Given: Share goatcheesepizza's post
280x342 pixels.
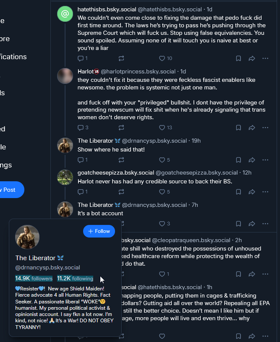Looking at the screenshot, I should coord(252,192).
